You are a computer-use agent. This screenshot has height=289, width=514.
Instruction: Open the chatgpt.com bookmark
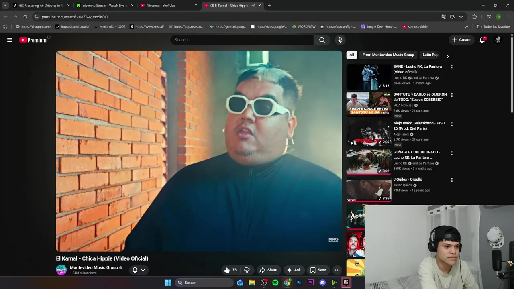(x=33, y=27)
